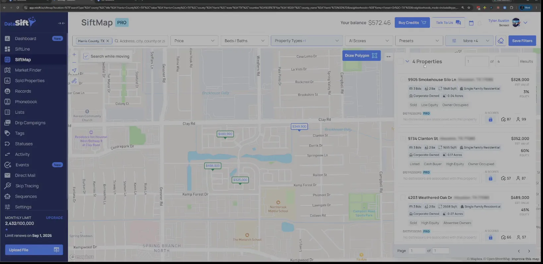Viewport: 543px width, 264px height.
Task: Open Skip Tracing in the sidebar
Action: coord(27,186)
